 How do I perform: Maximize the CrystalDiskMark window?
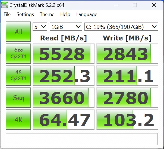coord(135,5)
